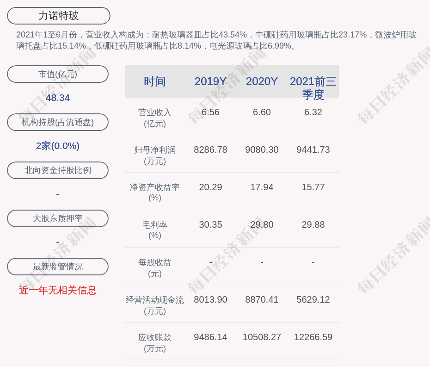Click ROE value 15.77
The width and height of the screenshot is (430, 367).
click(x=313, y=187)
